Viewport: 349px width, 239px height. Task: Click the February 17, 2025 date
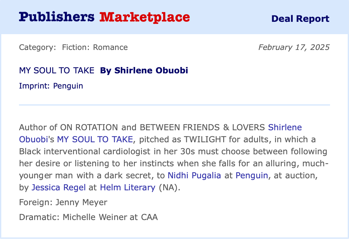coord(294,47)
